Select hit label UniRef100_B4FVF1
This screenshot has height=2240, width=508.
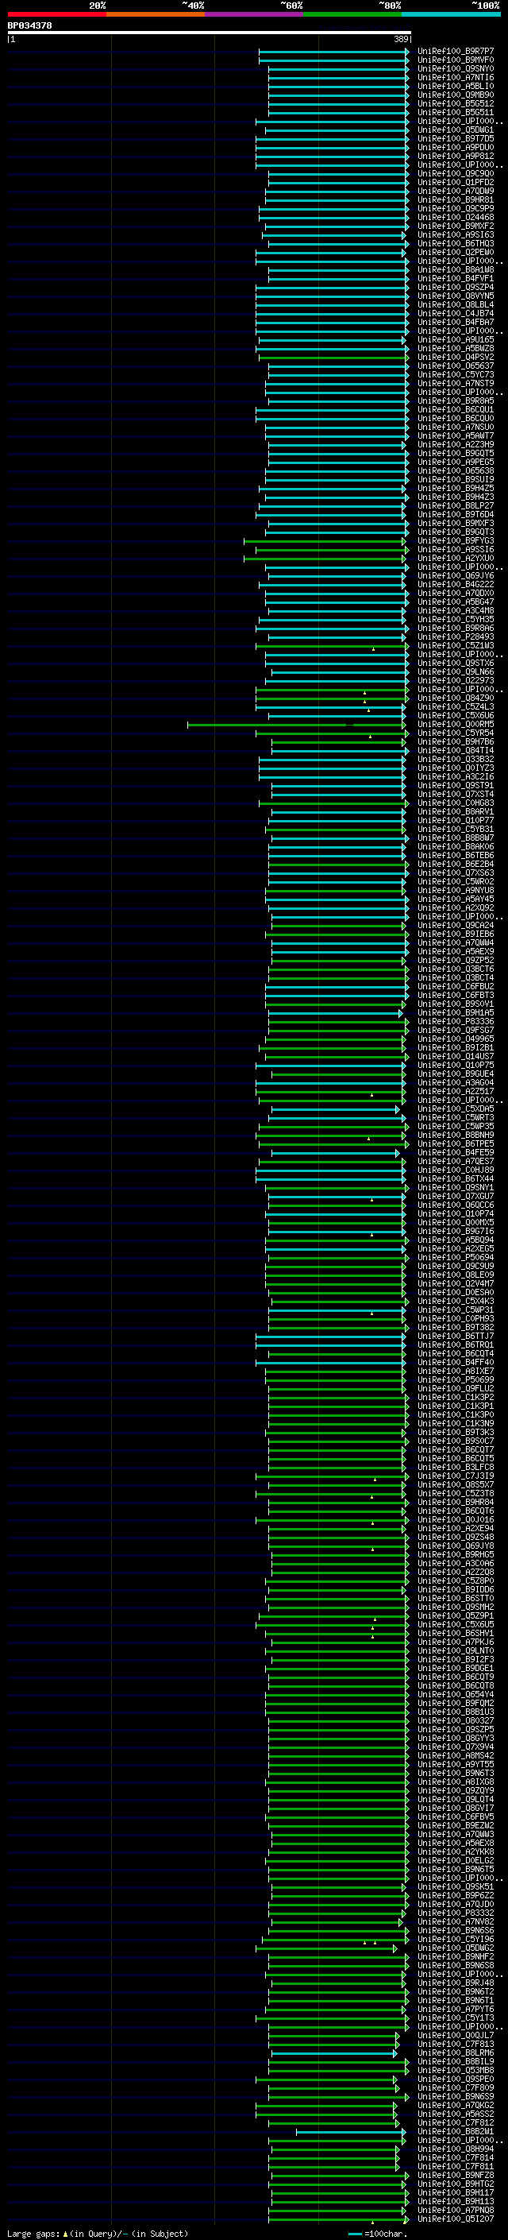click(456, 278)
